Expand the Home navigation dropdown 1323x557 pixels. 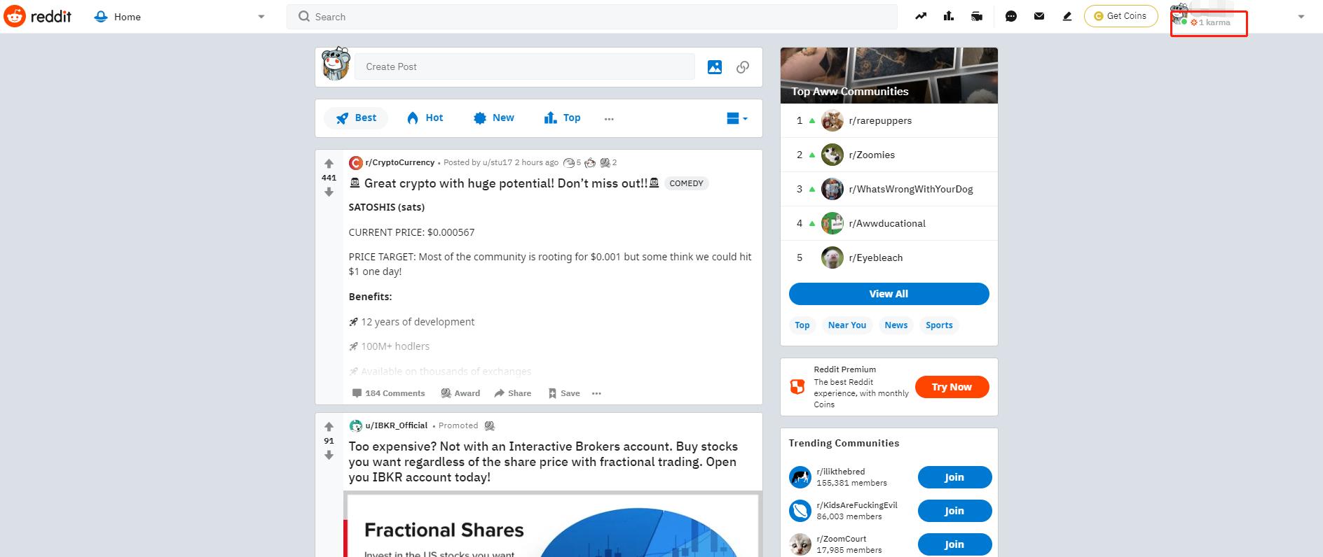(261, 17)
